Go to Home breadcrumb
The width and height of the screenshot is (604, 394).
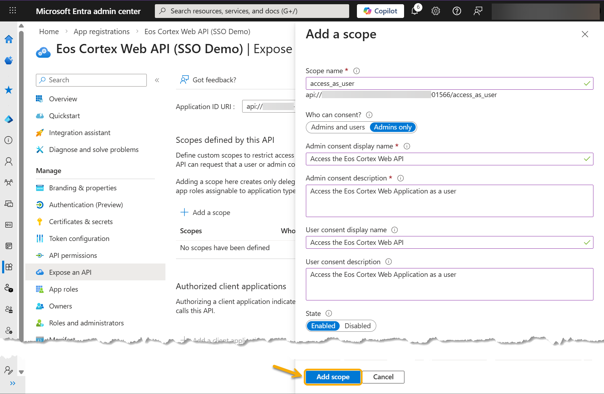(x=49, y=32)
